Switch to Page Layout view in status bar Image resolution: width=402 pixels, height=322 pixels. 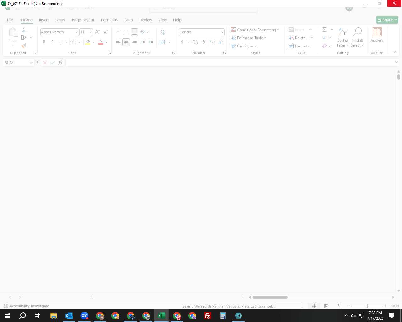pos(327,306)
